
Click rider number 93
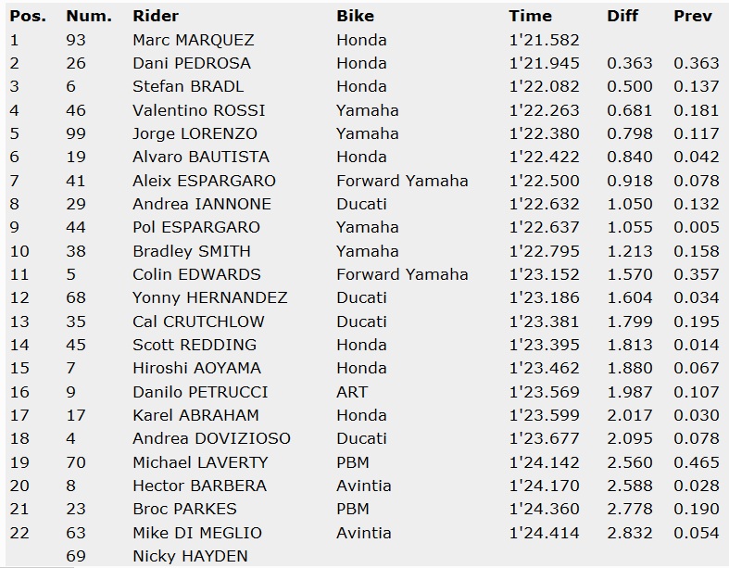(76, 40)
